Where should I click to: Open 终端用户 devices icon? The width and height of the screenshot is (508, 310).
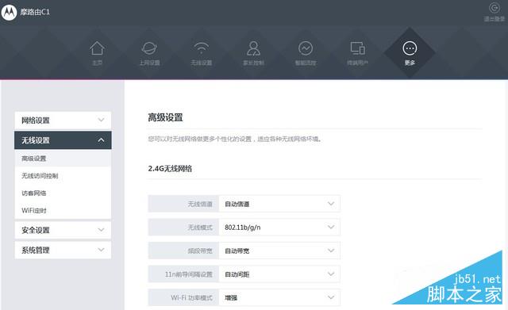tap(357, 48)
